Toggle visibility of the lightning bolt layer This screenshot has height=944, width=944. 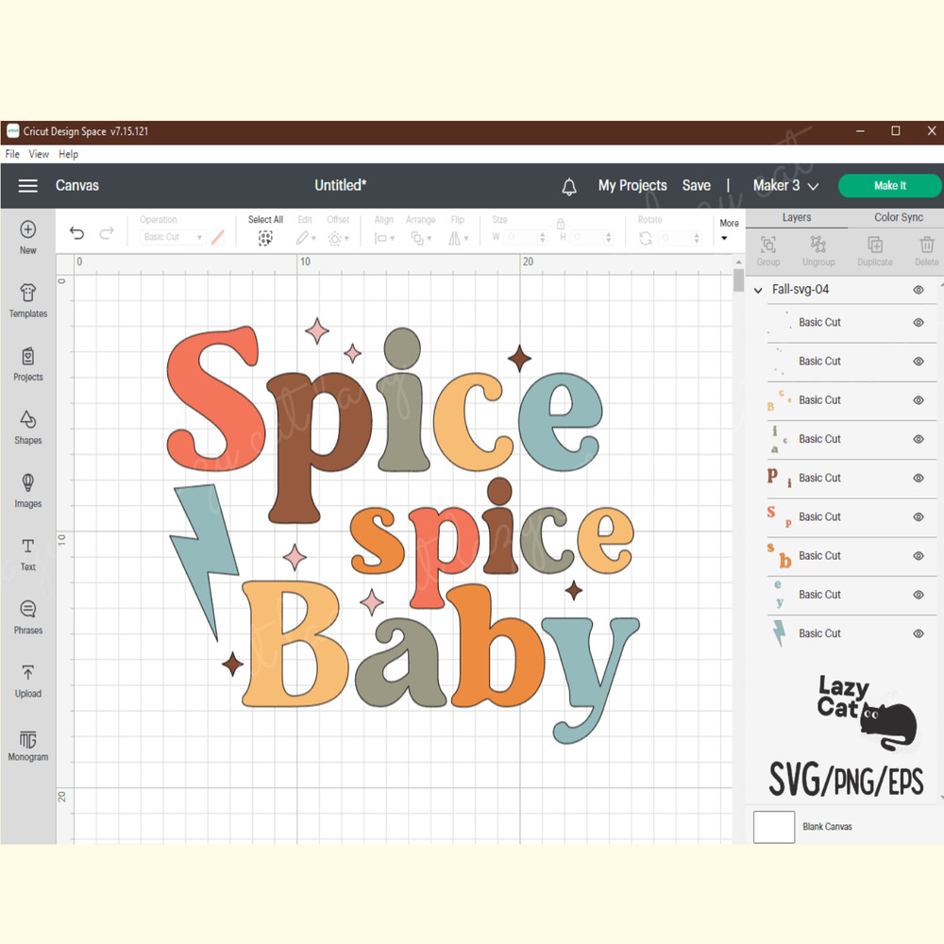(x=919, y=633)
